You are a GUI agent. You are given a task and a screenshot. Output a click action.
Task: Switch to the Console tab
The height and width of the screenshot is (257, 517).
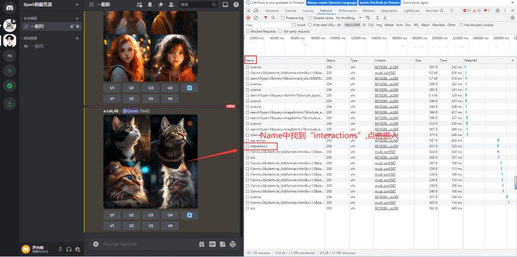(290, 11)
